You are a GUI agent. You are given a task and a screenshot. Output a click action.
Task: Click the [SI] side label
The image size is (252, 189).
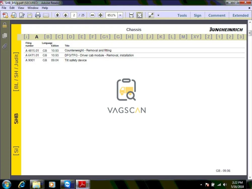16,151
